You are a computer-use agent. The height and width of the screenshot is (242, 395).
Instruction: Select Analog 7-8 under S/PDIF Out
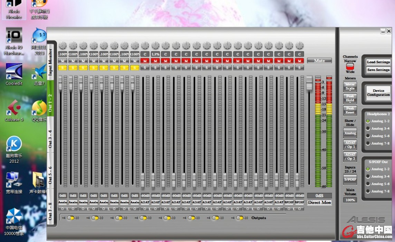pos(378,191)
